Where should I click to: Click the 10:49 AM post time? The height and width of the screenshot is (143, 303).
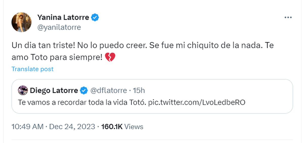pyautogui.click(x=28, y=127)
